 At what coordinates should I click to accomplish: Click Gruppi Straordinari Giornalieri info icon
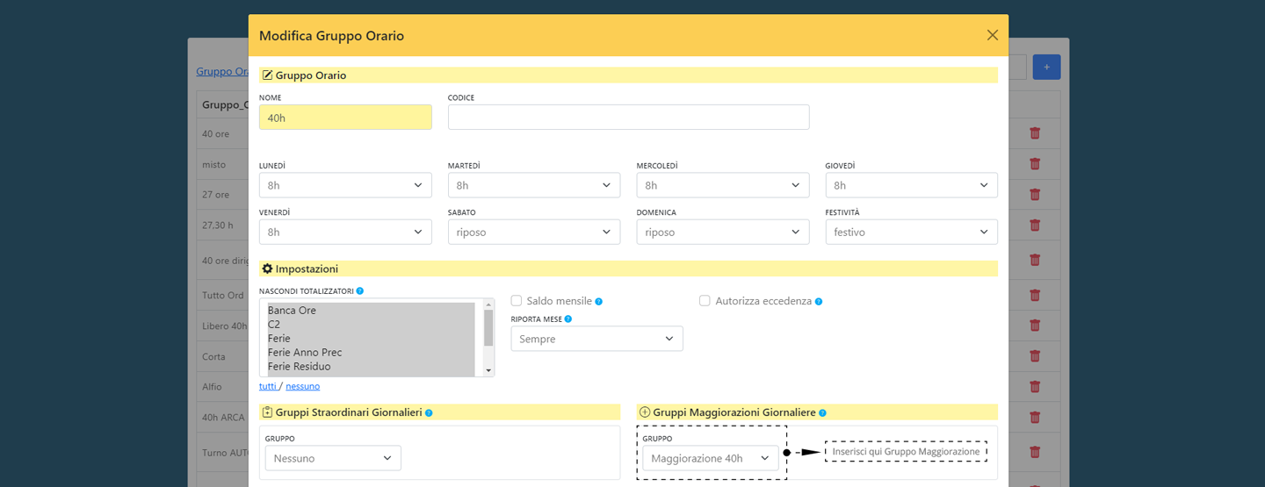[429, 412]
